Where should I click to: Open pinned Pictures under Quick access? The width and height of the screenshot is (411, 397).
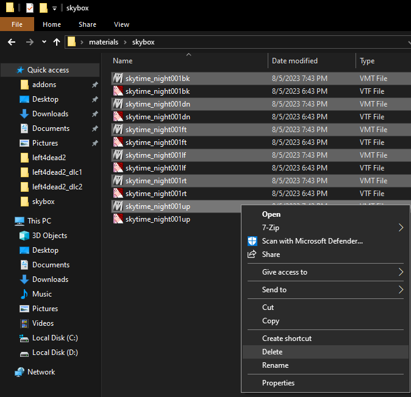click(x=45, y=143)
